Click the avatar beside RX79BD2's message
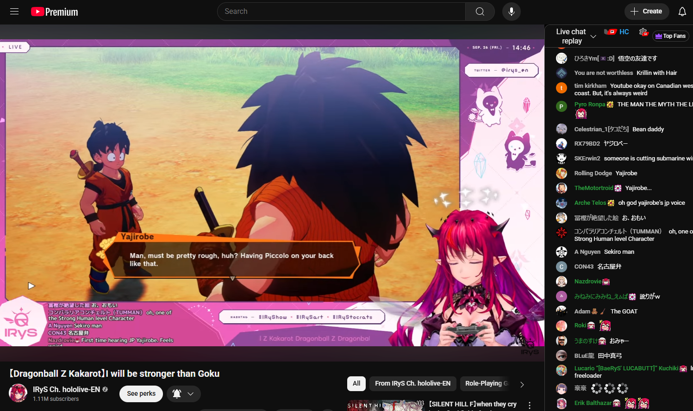 tap(562, 144)
